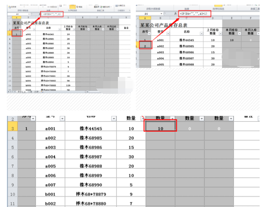Image resolution: width=268 pixels, height=207 pixels.
Task: Click the 上月库存数量 header in top-right sheet
Action: coord(213,32)
